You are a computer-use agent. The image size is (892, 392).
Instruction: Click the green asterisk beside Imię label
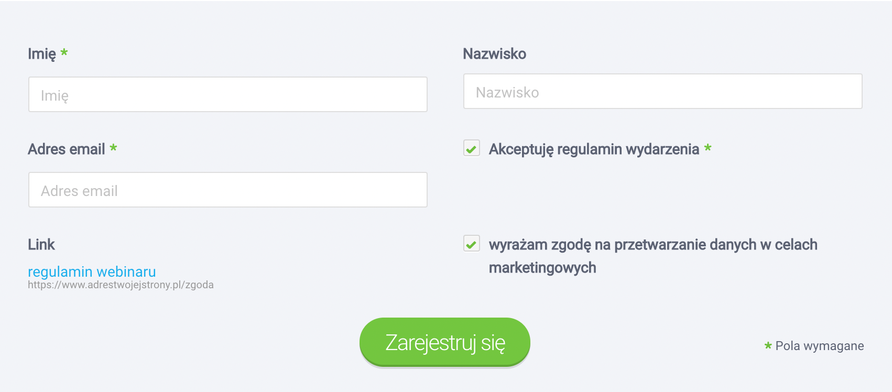pos(64,52)
